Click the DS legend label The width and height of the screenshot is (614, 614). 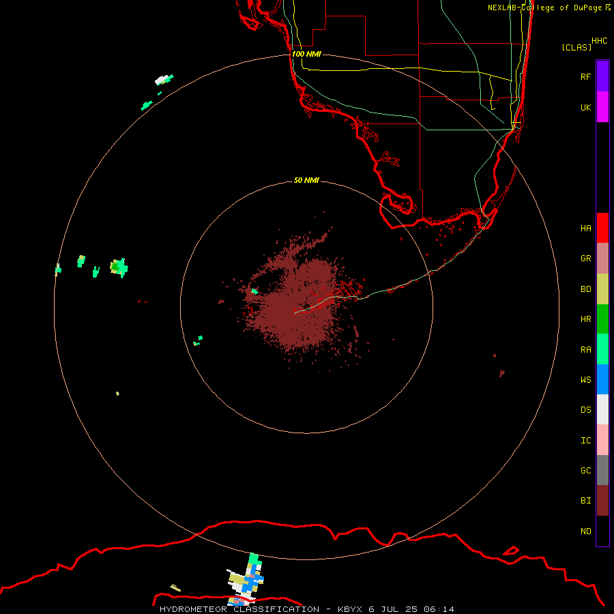[585, 410]
